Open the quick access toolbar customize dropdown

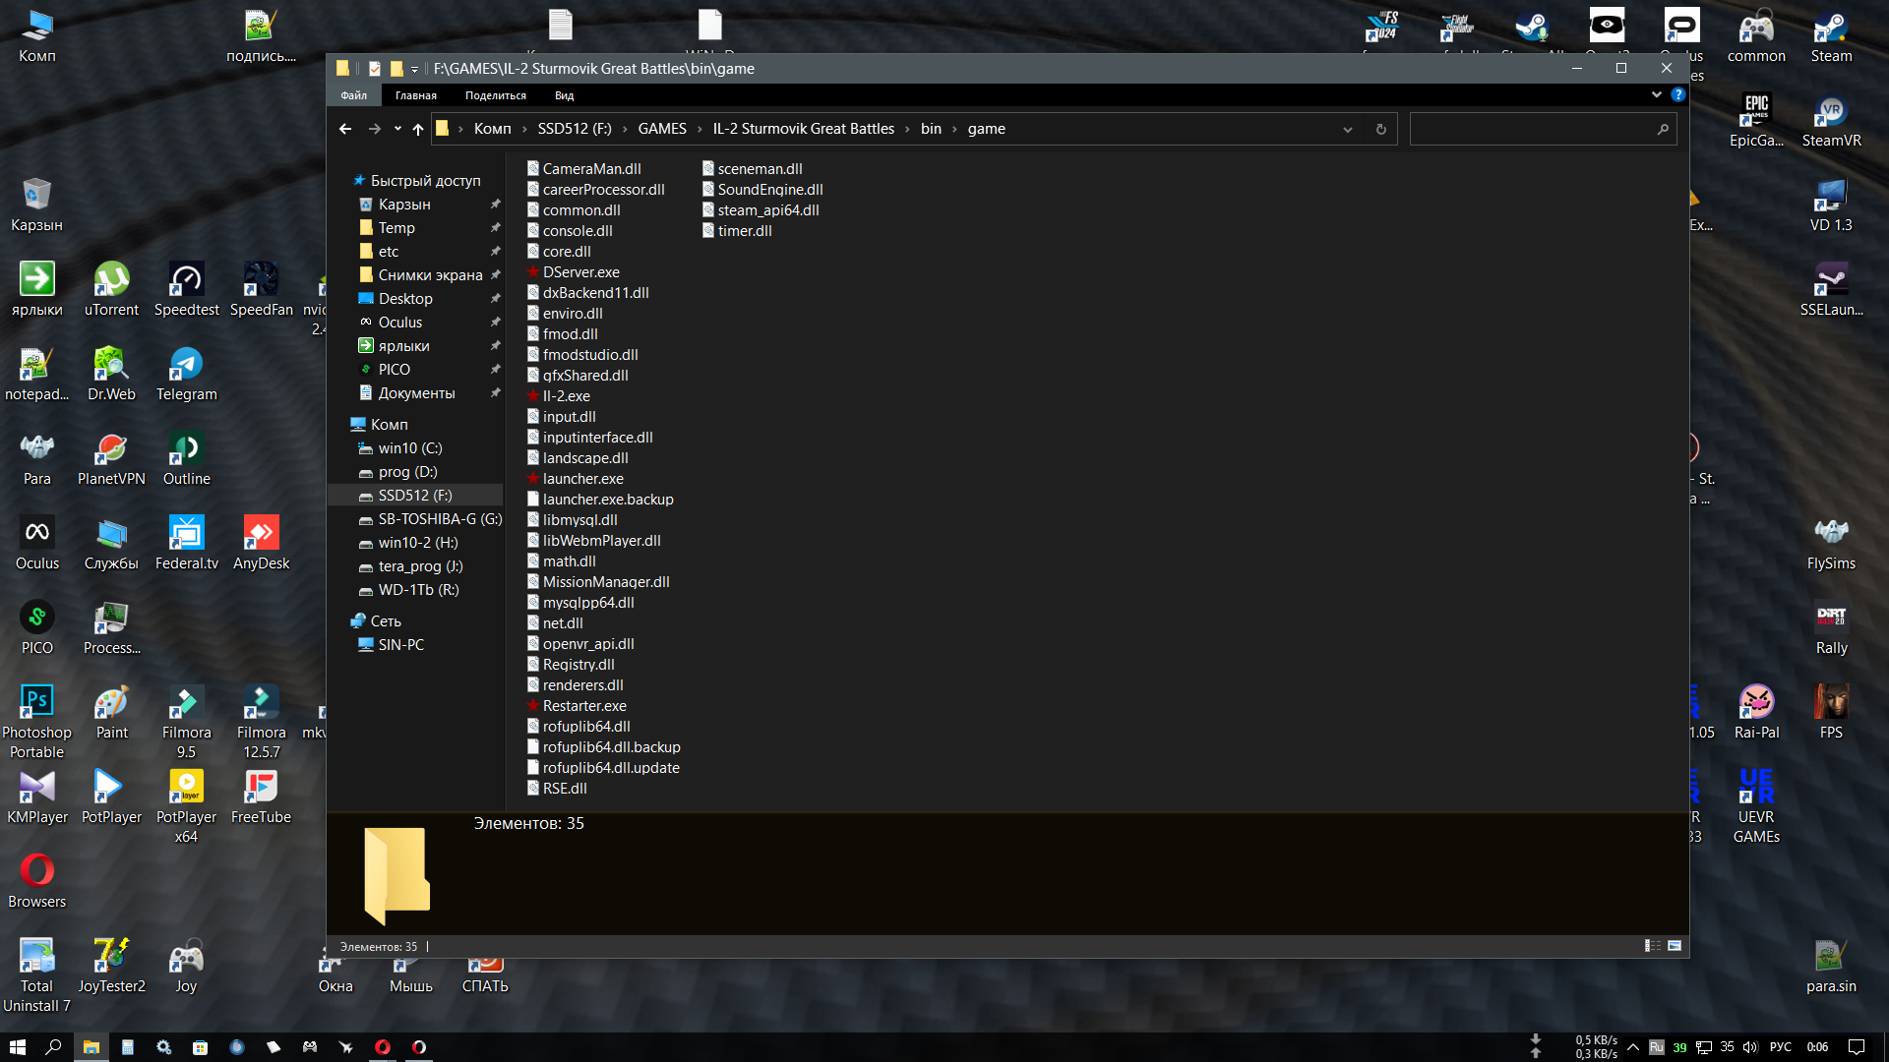click(x=414, y=69)
